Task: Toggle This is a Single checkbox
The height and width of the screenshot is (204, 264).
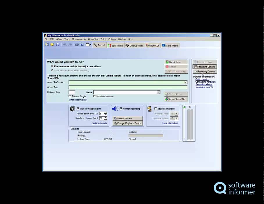Action: pos(70,96)
